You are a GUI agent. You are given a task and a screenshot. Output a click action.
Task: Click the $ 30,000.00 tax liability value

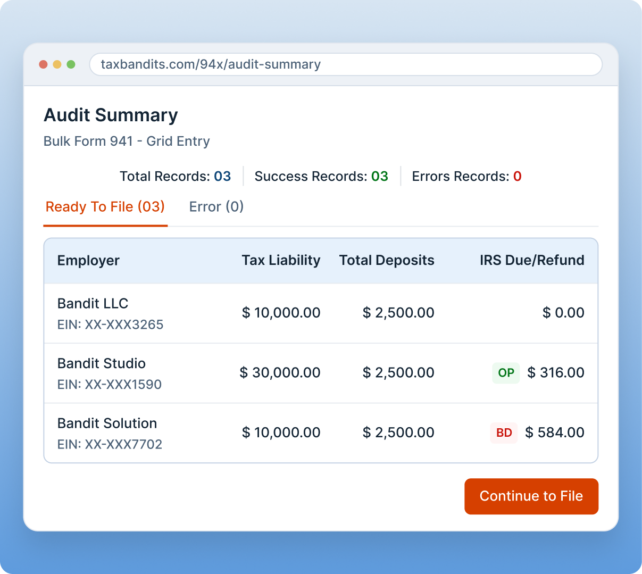[x=280, y=373]
